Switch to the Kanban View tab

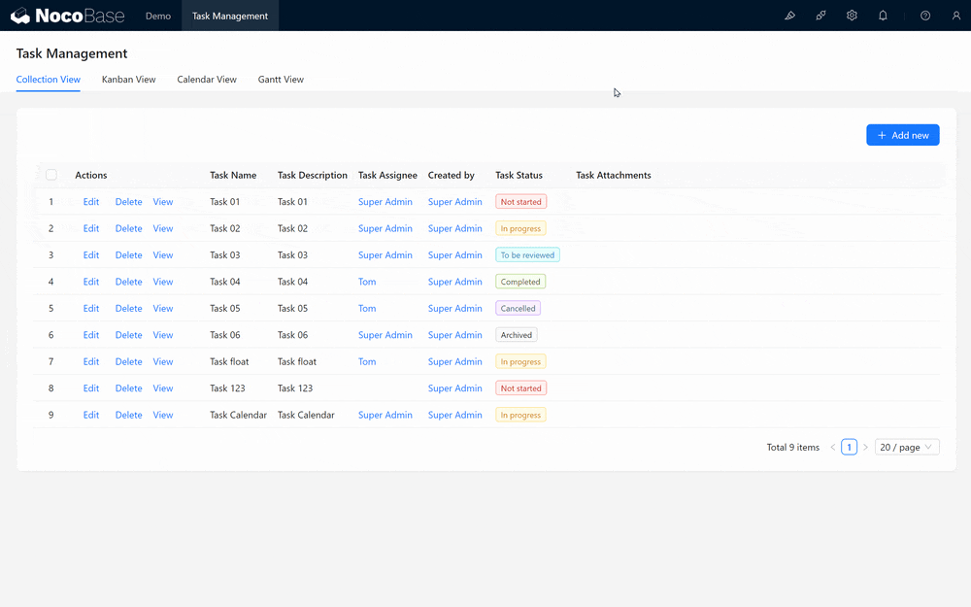(x=129, y=80)
